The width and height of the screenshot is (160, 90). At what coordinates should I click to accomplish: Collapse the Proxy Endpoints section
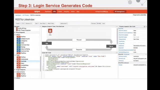tap(15, 32)
